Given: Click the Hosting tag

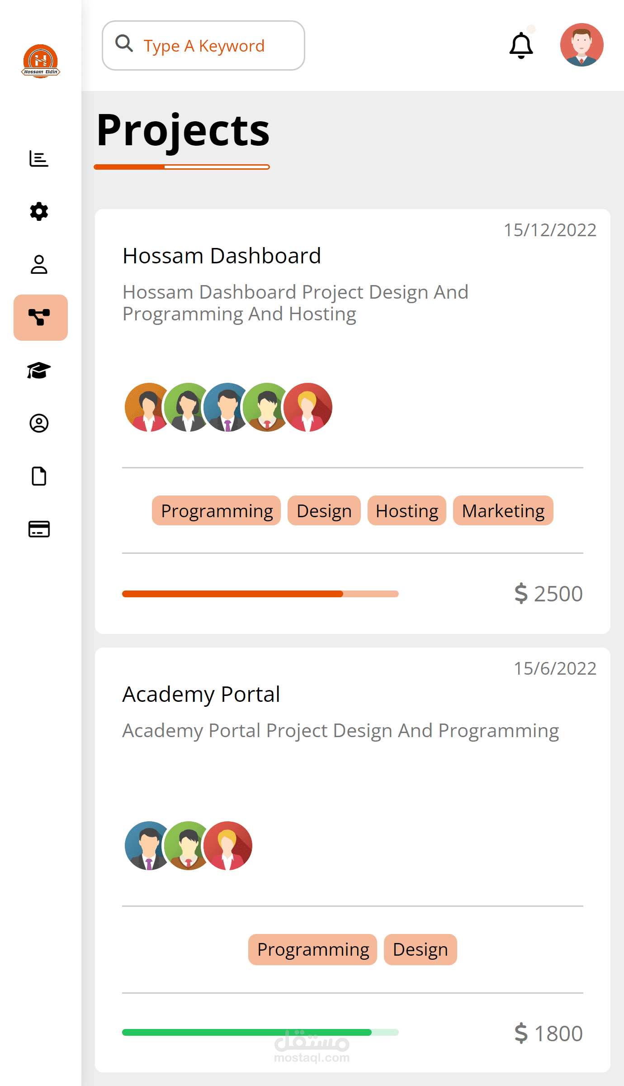Looking at the screenshot, I should pyautogui.click(x=407, y=511).
